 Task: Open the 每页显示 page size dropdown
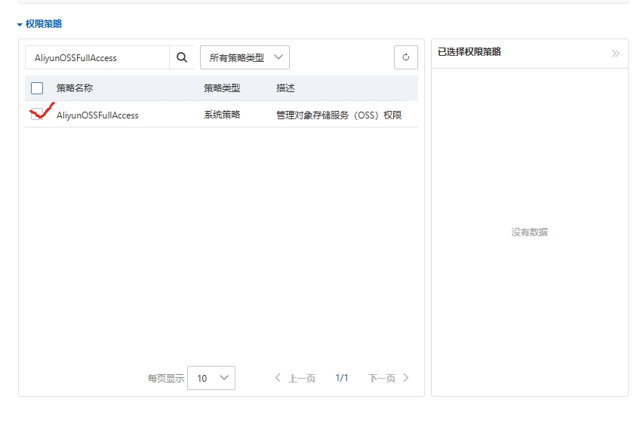pos(211,378)
